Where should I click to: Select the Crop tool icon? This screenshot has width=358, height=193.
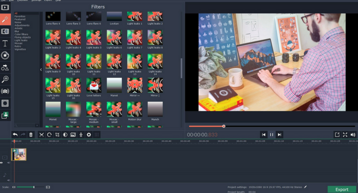pyautogui.click(x=57, y=135)
